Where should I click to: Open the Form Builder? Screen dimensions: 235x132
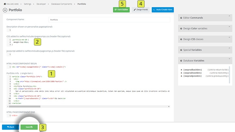click(x=121, y=10)
